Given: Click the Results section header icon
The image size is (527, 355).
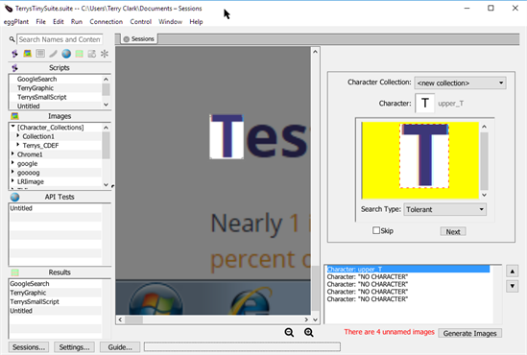Looking at the screenshot, I should coord(14,272).
